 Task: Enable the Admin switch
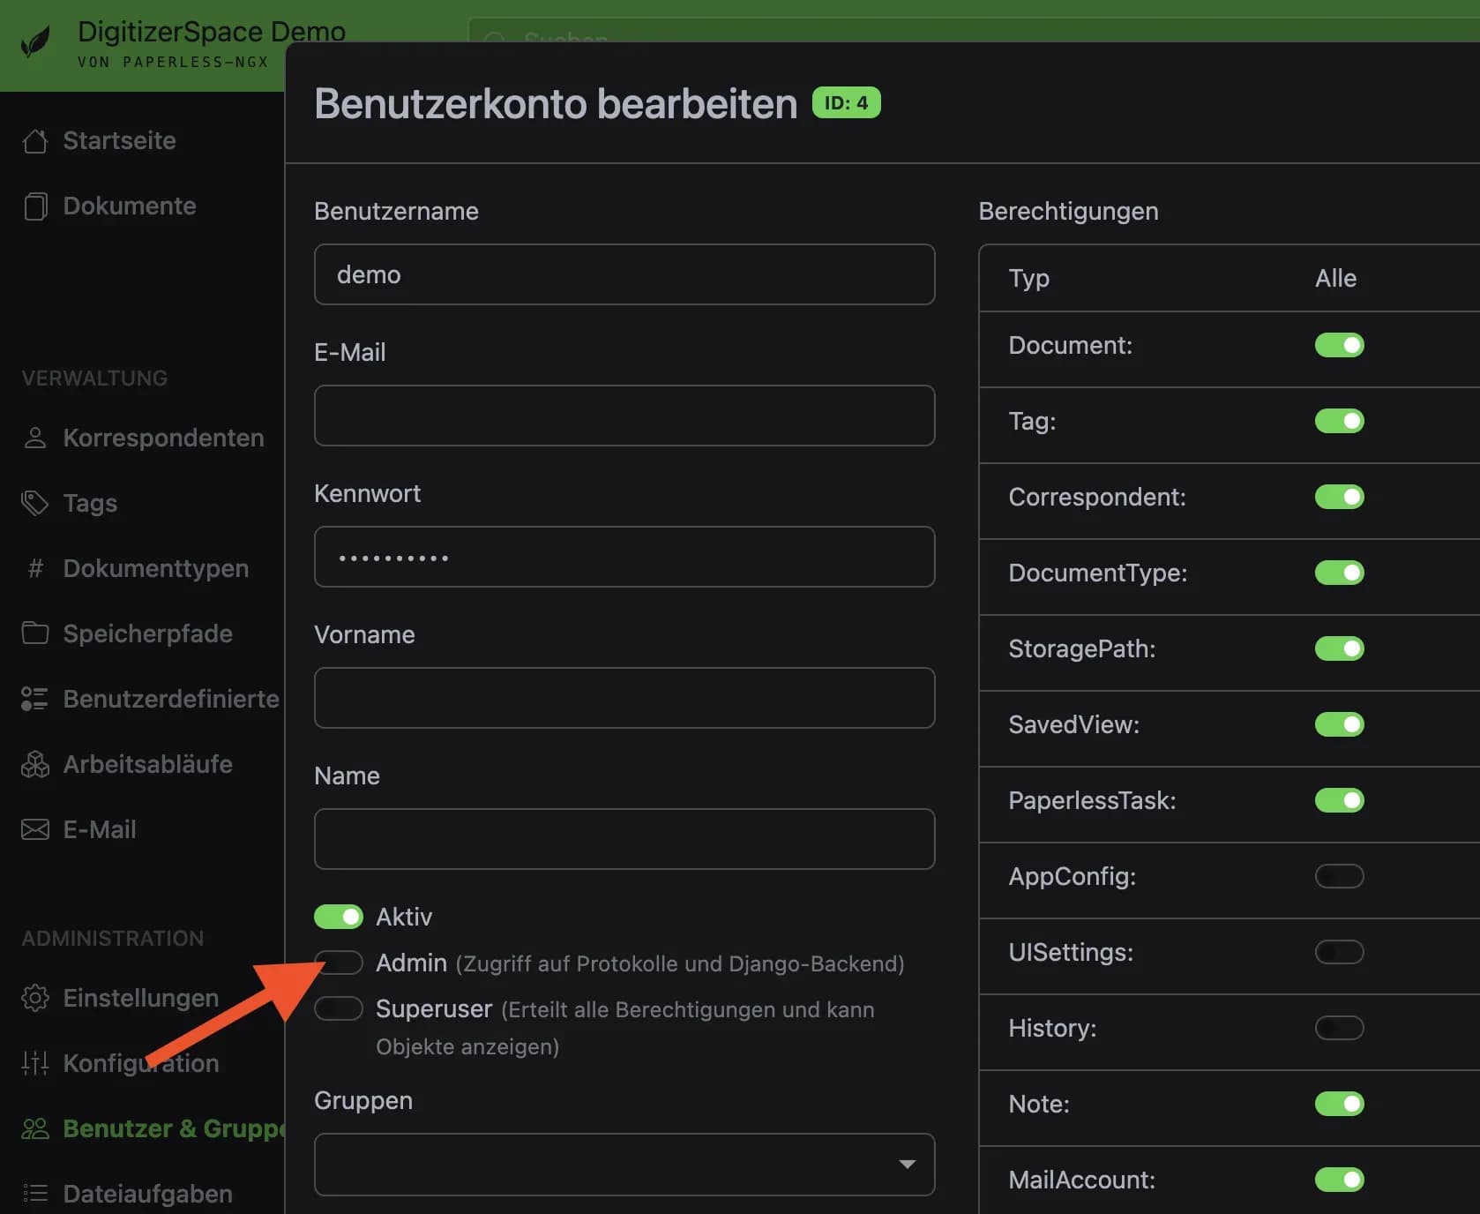tap(339, 963)
